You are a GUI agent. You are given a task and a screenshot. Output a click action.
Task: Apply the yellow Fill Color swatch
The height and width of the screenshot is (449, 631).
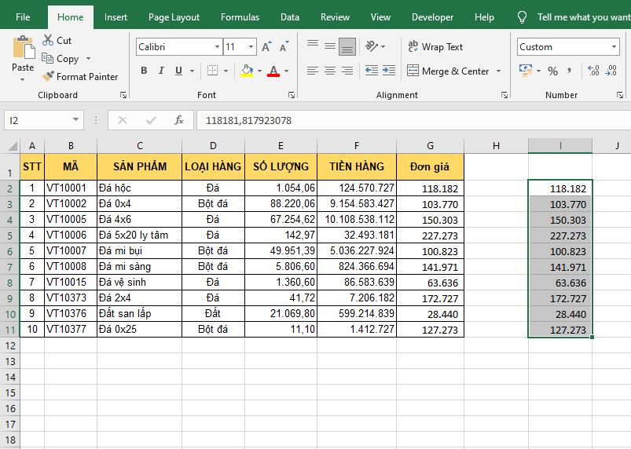click(247, 71)
